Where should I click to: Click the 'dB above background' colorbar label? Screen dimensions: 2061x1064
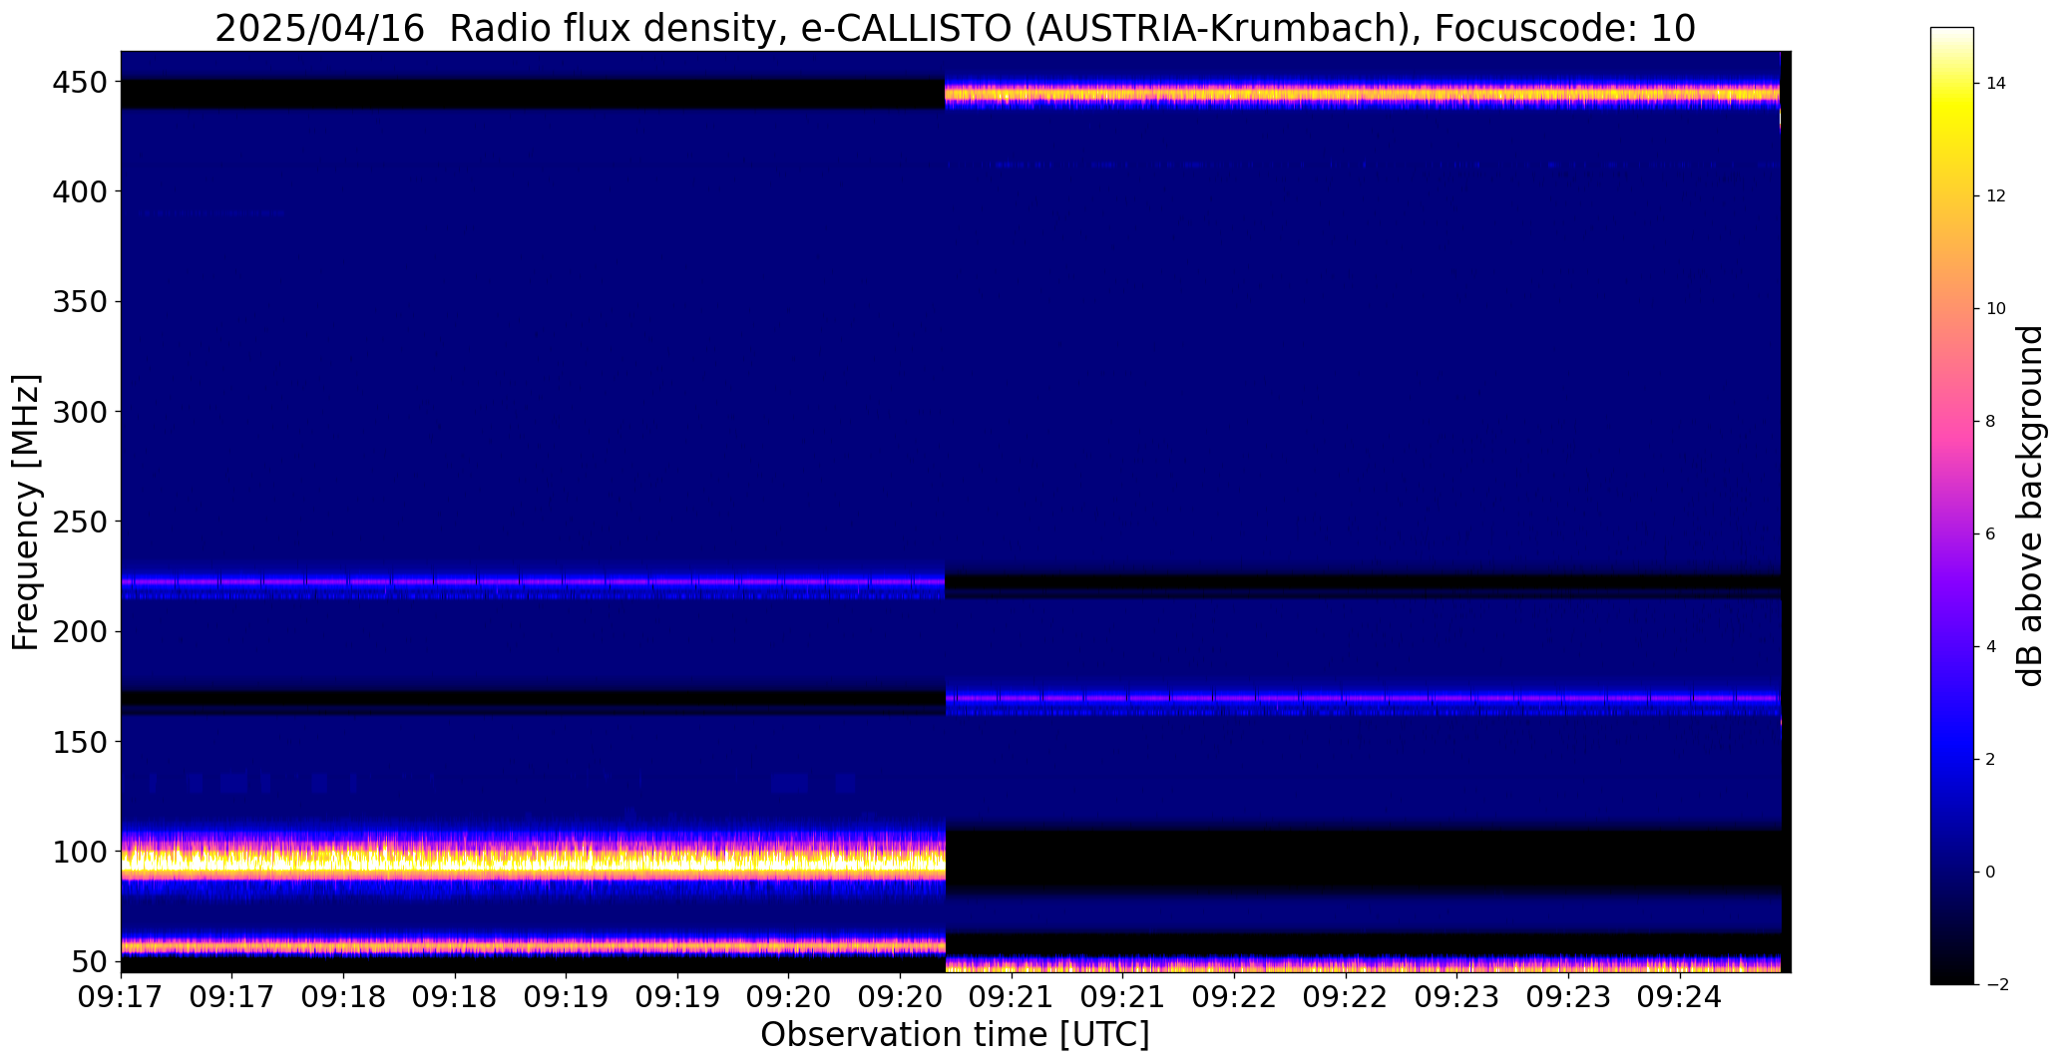coord(2030,506)
